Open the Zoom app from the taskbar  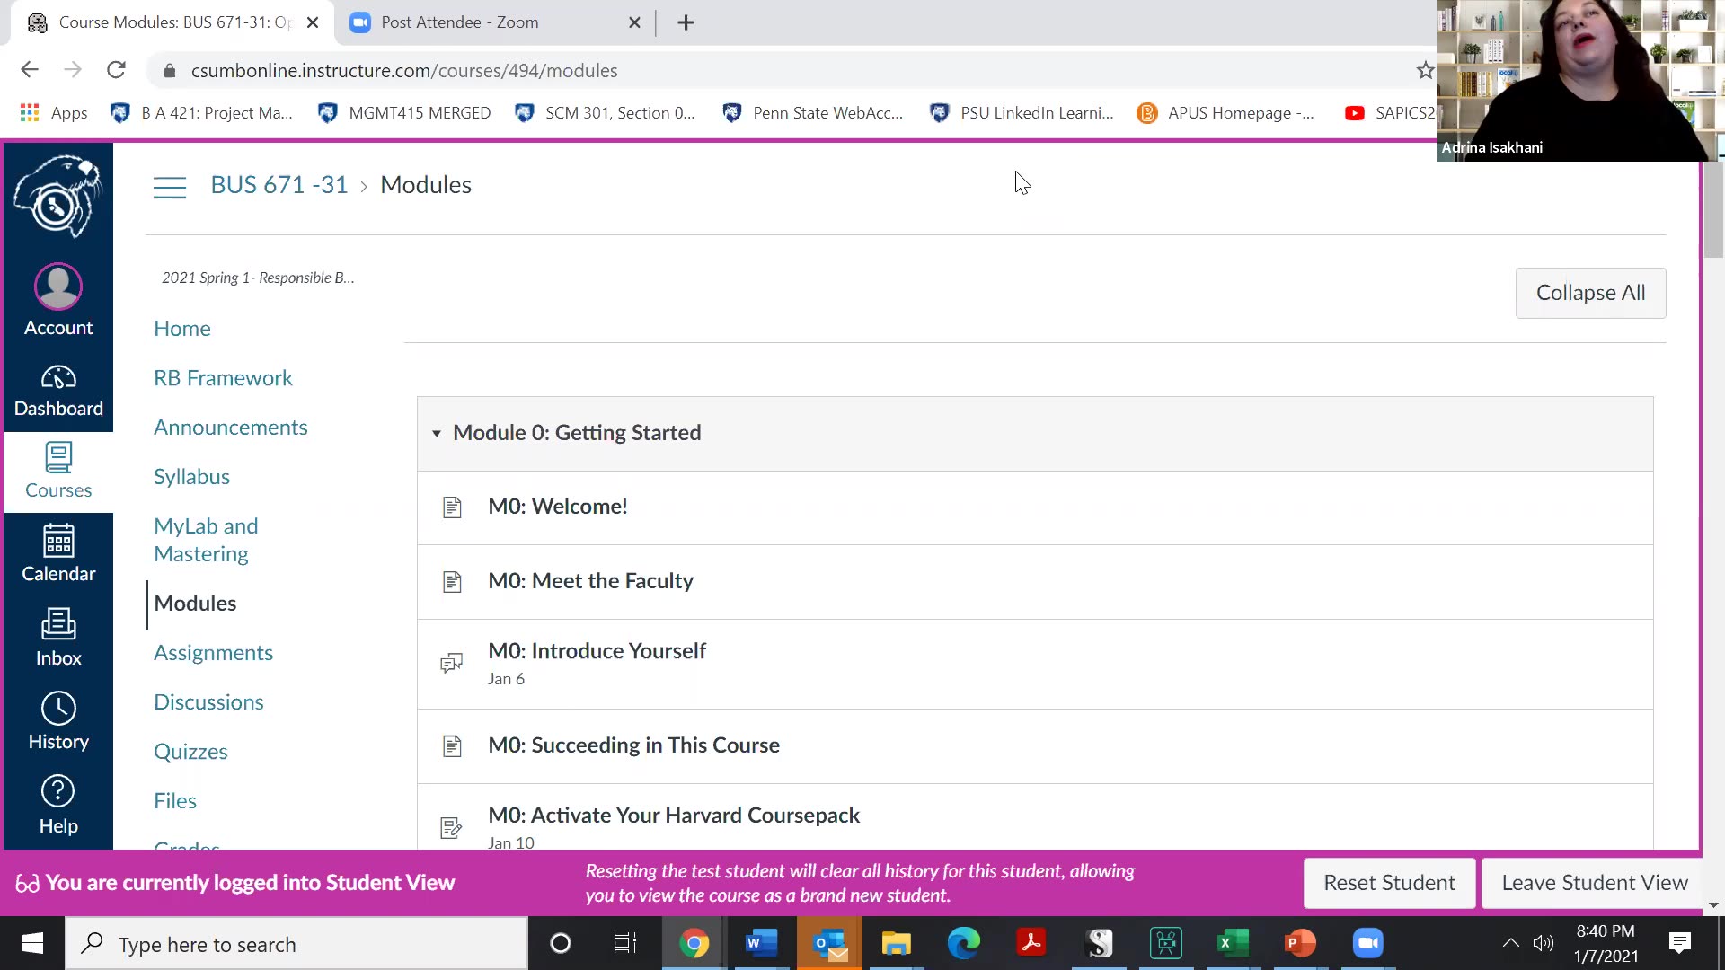[x=1367, y=943]
